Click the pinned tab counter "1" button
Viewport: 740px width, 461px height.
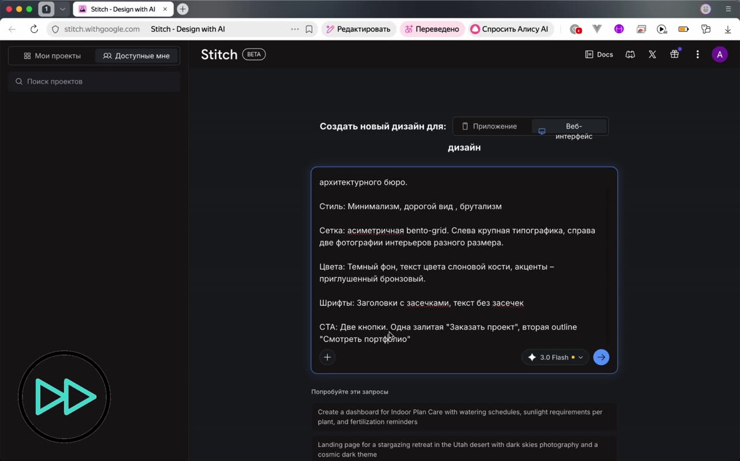coord(46,9)
